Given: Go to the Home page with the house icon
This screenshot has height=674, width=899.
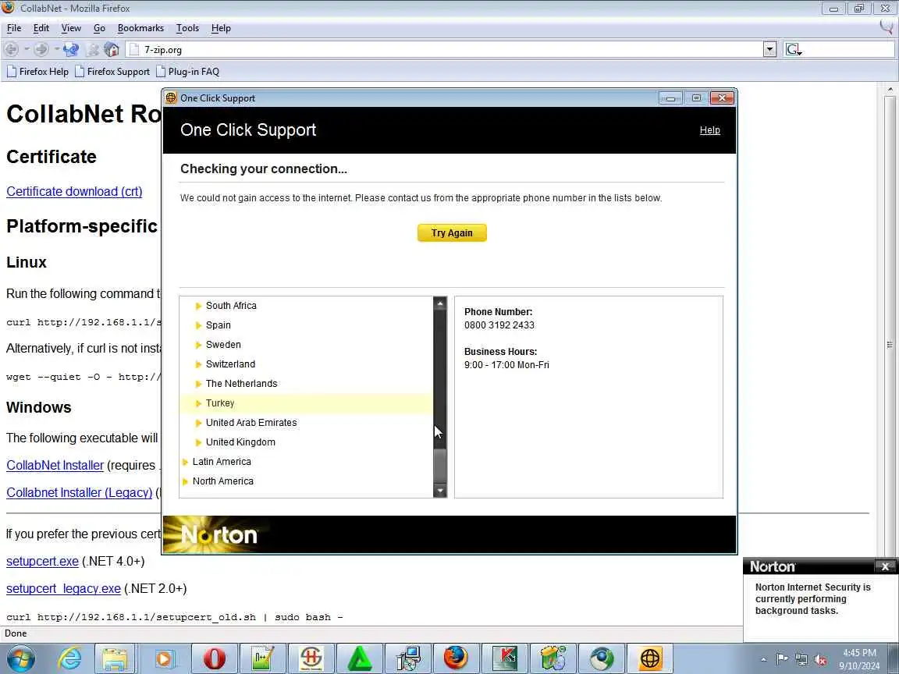Looking at the screenshot, I should click(x=112, y=49).
